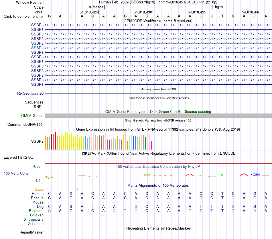Click the 'RefSeq genes from NCBI' track title
Screen dimensions: 272x239
pyautogui.click(x=158, y=89)
